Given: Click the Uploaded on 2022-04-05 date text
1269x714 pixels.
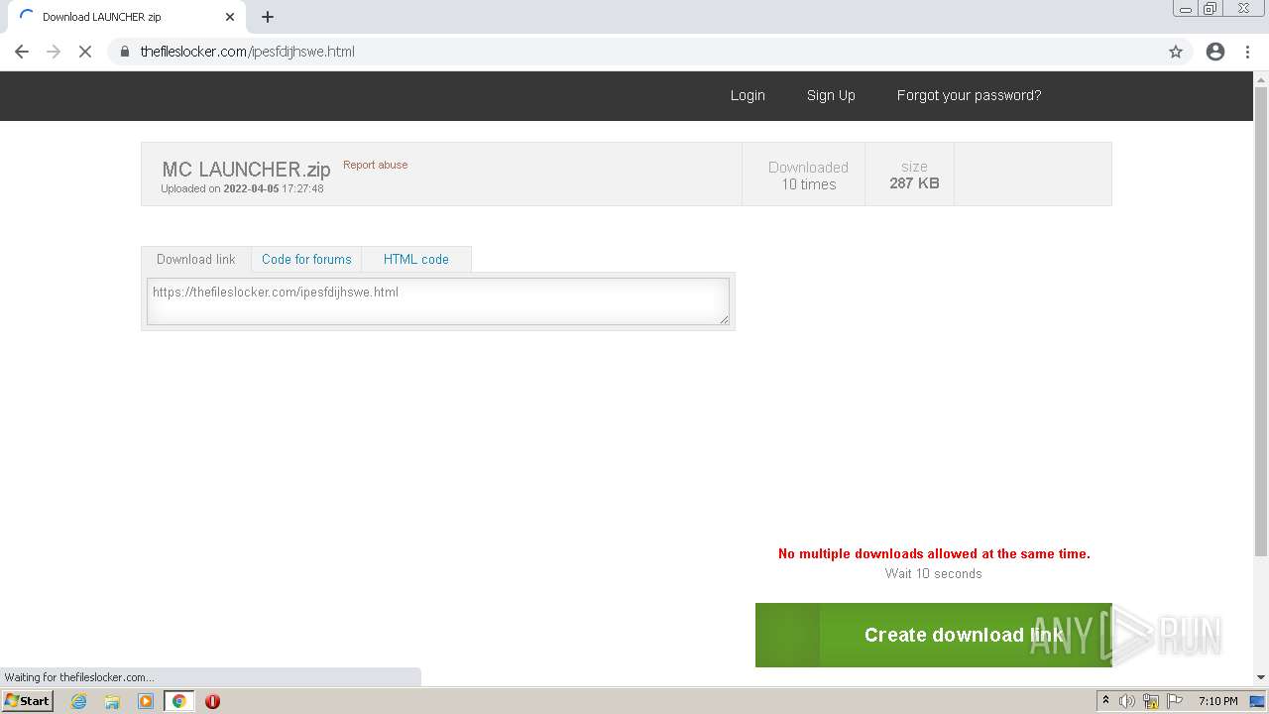Looking at the screenshot, I should tap(242, 188).
